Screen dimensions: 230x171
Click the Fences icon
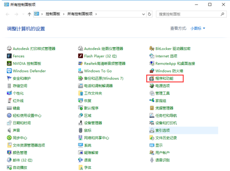(9, 56)
